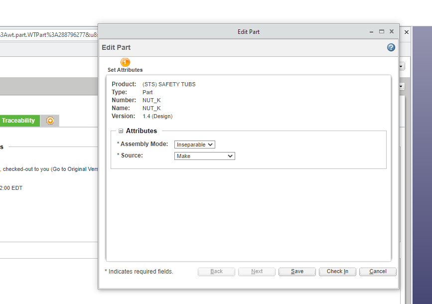This screenshot has width=432, height=304.
Task: Cancel the part edit
Action: pos(378,272)
